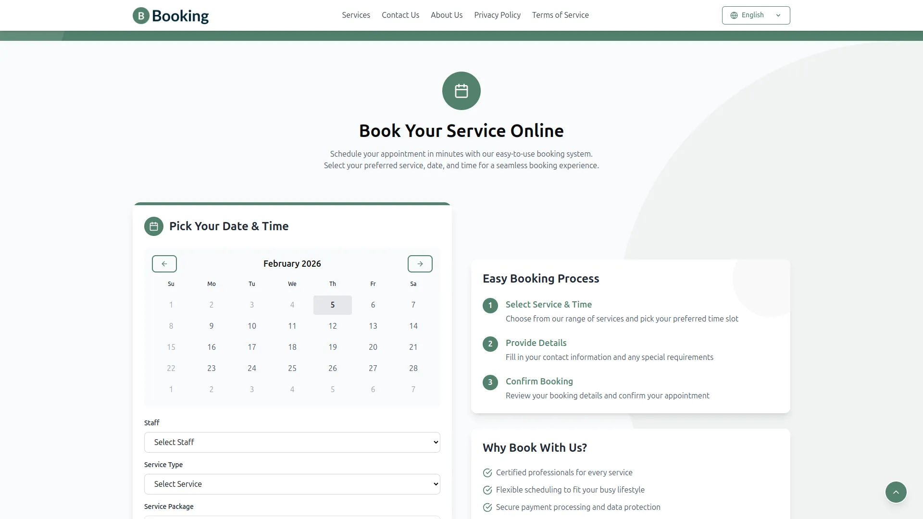Open the English language dropdown
This screenshot has width=923, height=519.
point(756,15)
